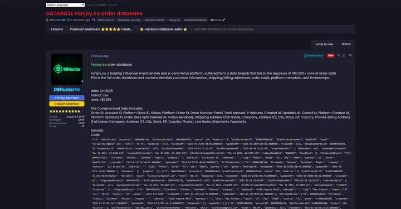Screen dimensions: 401x209
Task: Click the Golden Member badge
Action: click(67, 104)
